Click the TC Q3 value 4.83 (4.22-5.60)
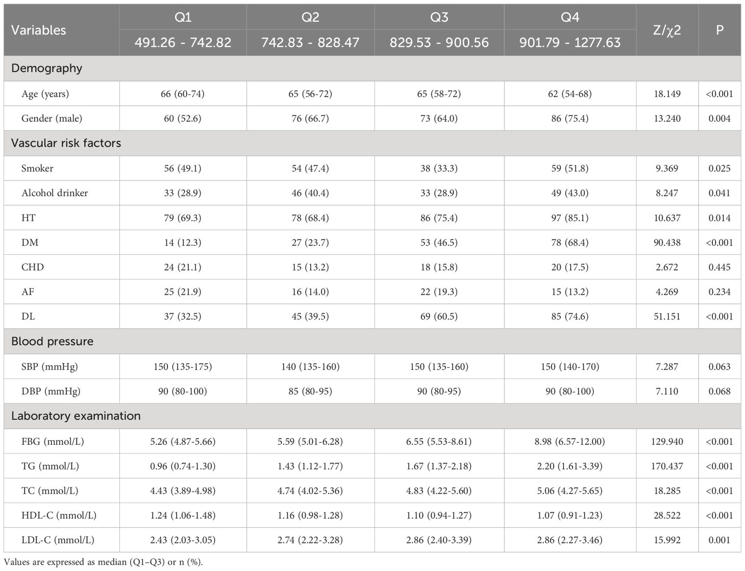 click(439, 491)
